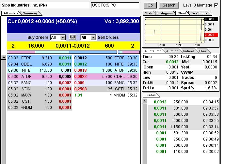The image size is (225, 164).
Task: Click the red 0,0009 chart price marker
Action: tap(209, 35)
